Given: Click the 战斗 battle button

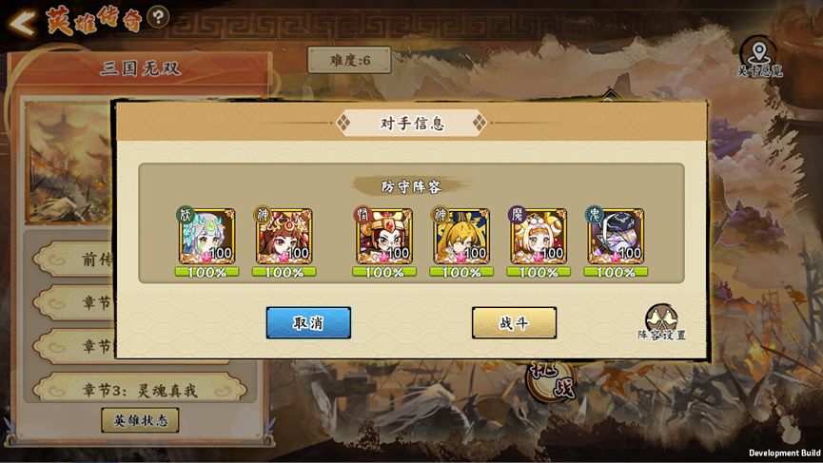Looking at the screenshot, I should [x=514, y=323].
